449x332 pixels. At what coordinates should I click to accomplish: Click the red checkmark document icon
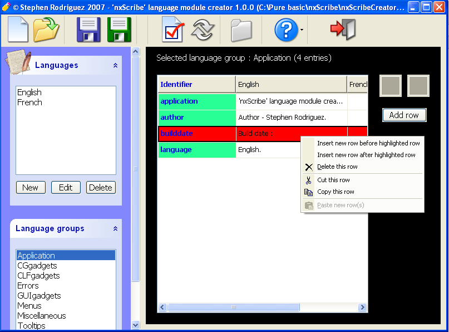pos(173,30)
